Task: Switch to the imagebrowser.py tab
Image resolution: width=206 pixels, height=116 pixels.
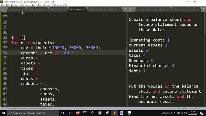Action: coord(96,9)
